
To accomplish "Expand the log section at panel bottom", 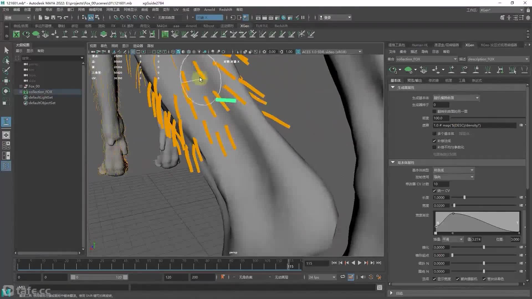I will tap(391, 293).
